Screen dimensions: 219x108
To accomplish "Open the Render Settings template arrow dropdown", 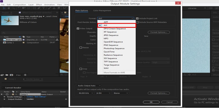I will tap(25, 97).
